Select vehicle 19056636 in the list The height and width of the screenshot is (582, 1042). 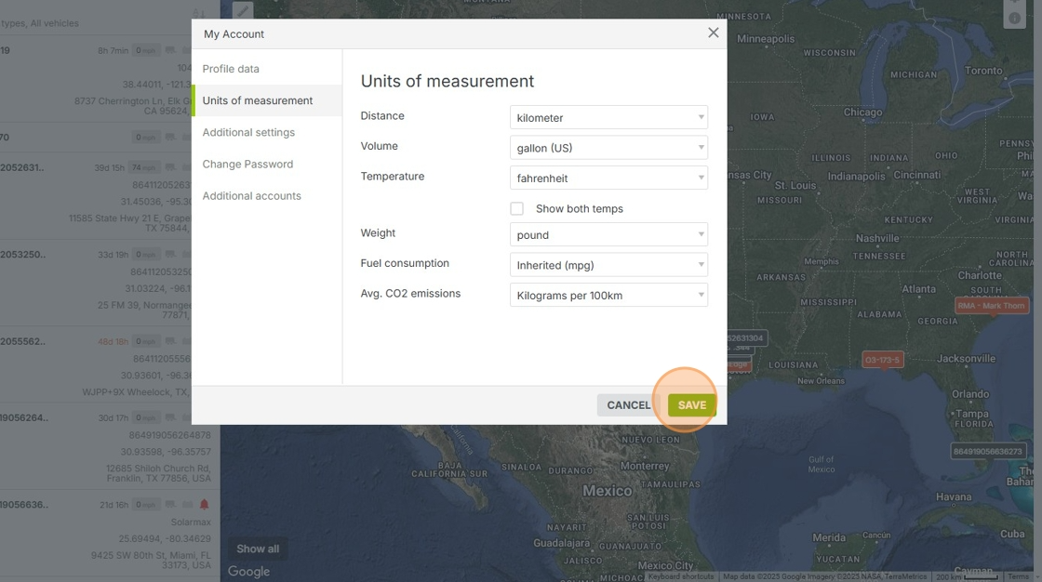24,505
